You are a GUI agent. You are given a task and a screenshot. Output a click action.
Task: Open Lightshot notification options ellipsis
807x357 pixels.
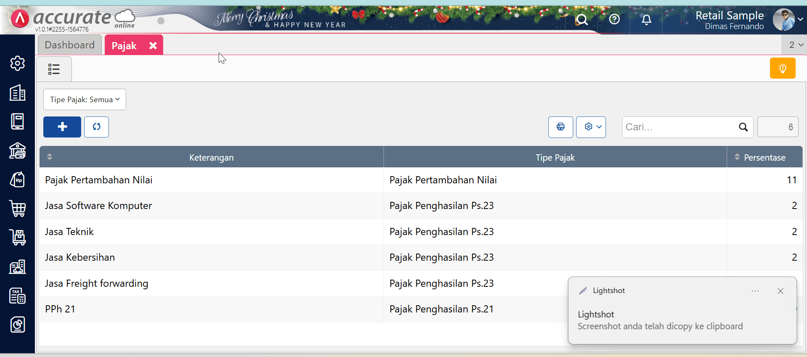tap(755, 291)
